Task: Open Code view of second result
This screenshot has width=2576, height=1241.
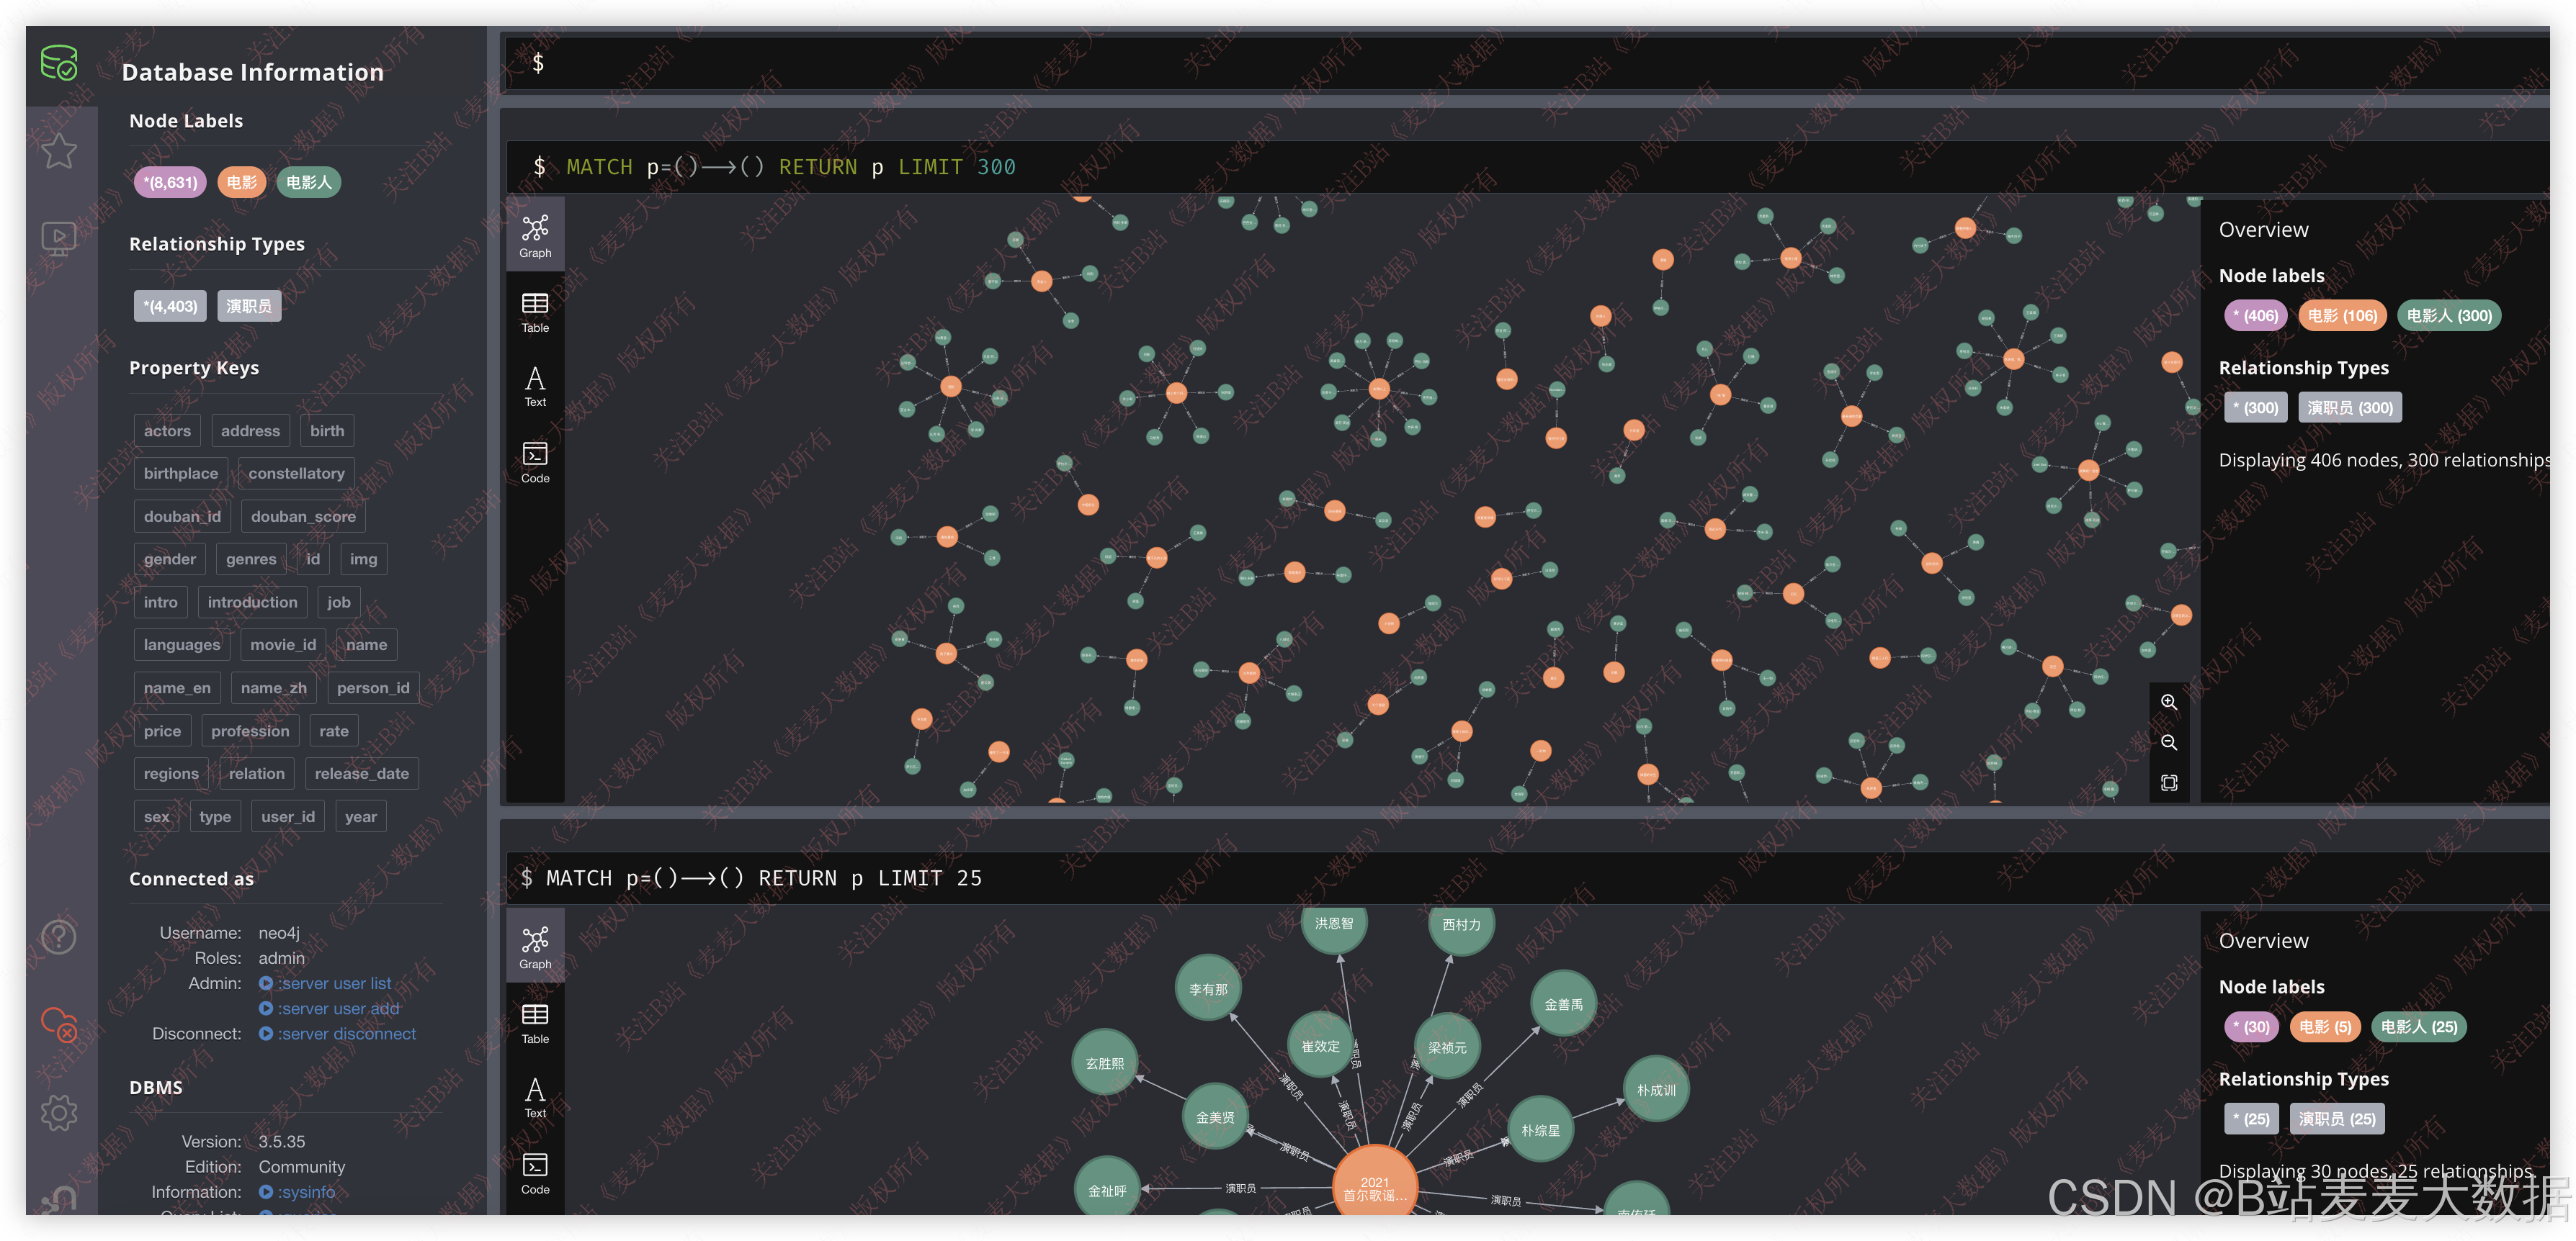Action: click(535, 1173)
